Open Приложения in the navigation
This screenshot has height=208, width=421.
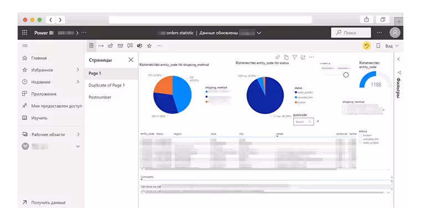tap(44, 94)
